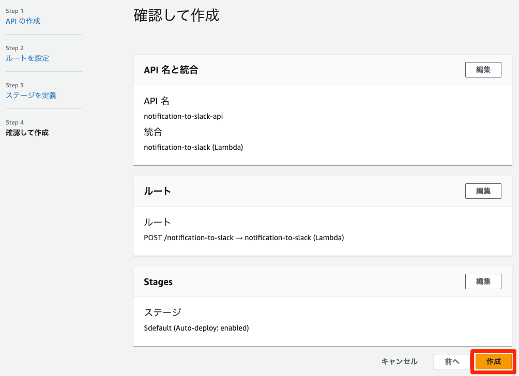The height and width of the screenshot is (376, 519).
Task: Click 編集 in the API 名と統合 section
Action: [x=483, y=70]
